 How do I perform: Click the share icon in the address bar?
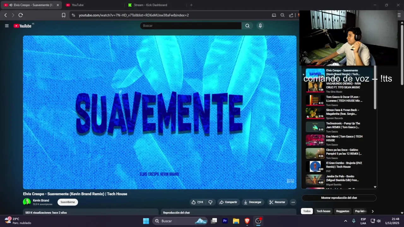click(291, 15)
